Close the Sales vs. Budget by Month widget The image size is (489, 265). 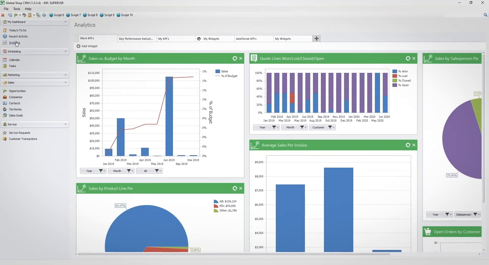coord(241,59)
